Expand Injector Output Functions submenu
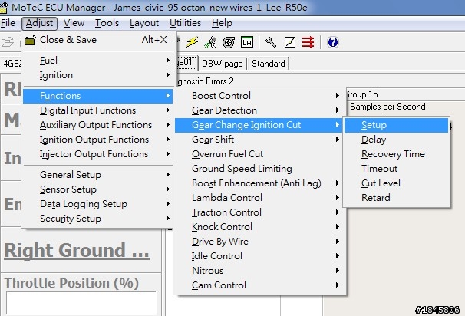Screen dimensions: 465x316 coord(97,154)
